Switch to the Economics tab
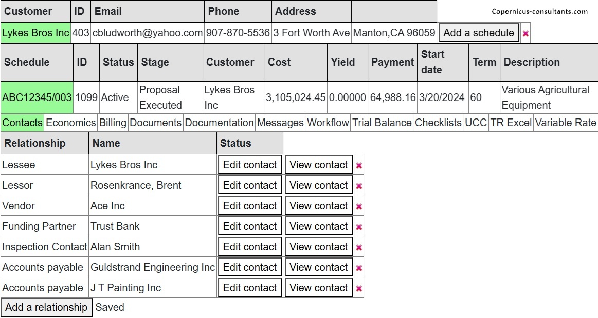The height and width of the screenshot is (318, 598). [71, 123]
